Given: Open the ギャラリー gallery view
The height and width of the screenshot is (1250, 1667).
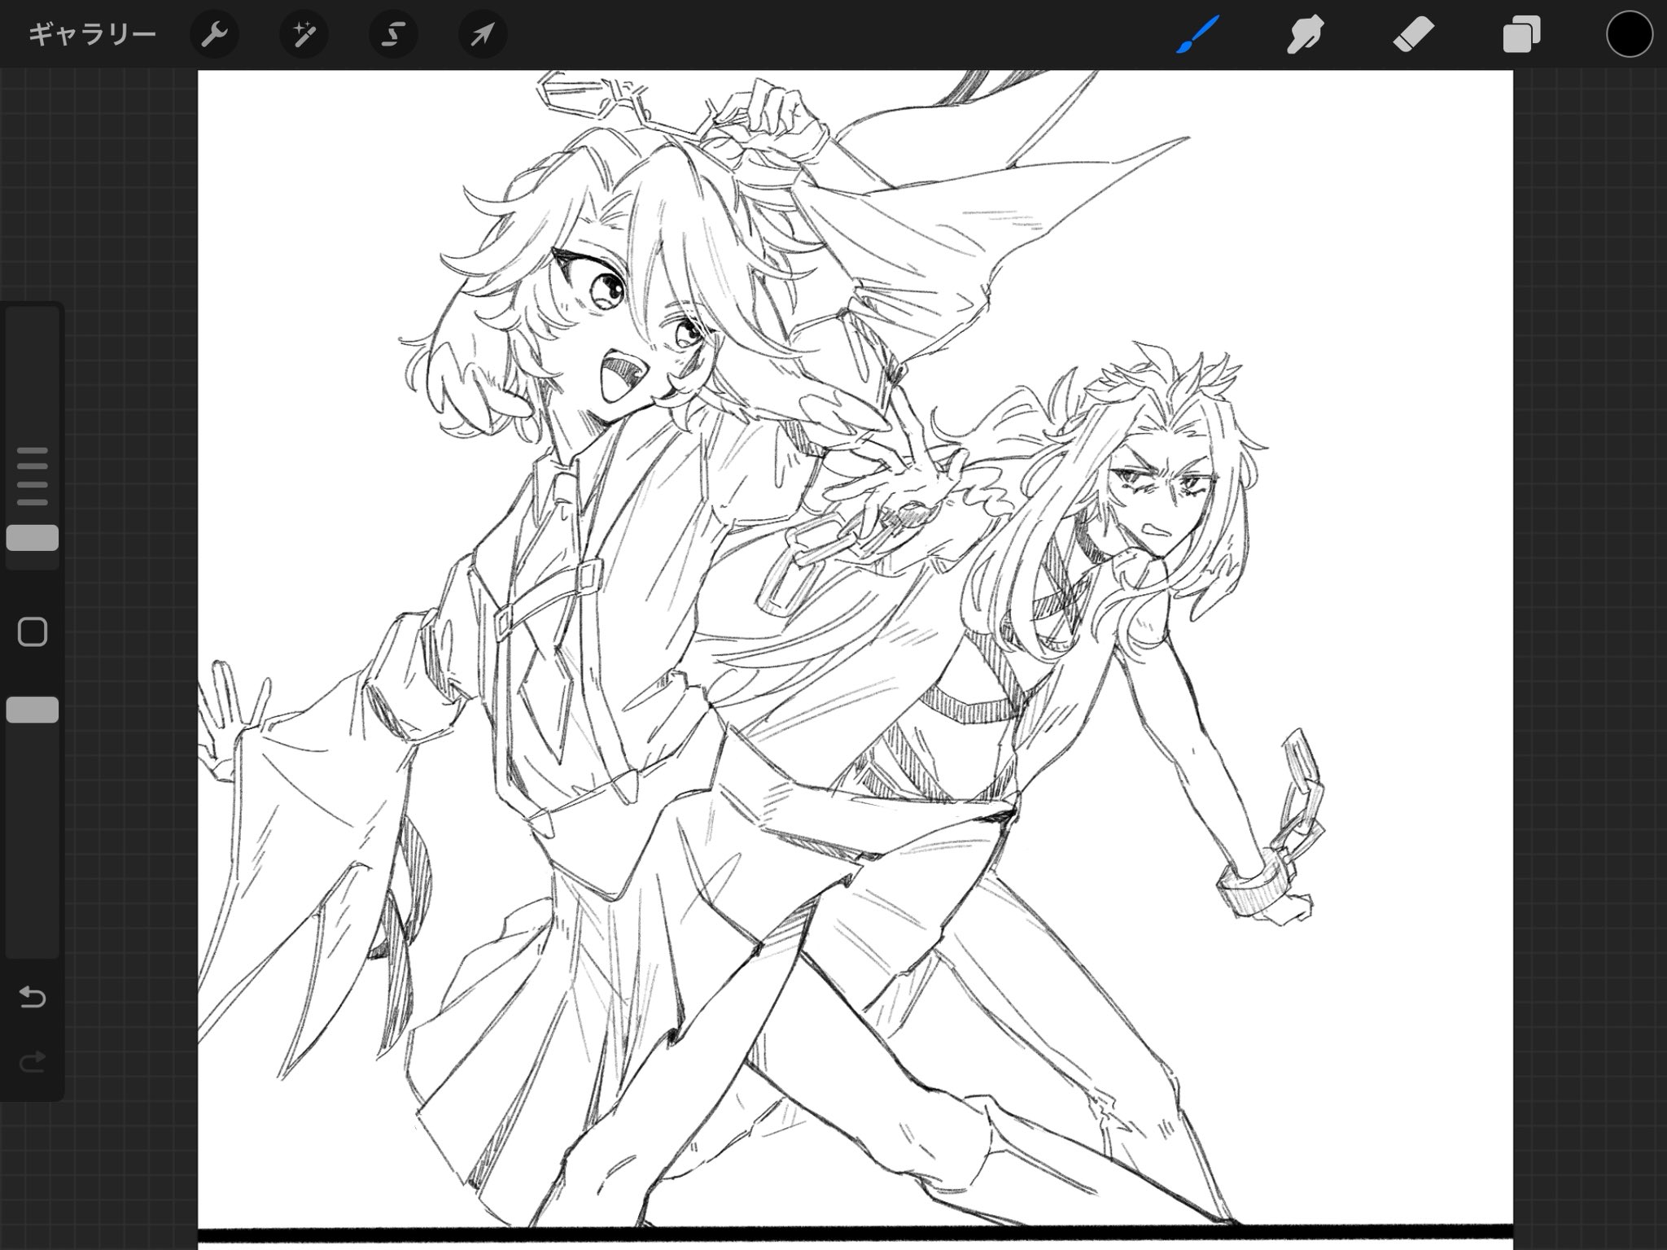Looking at the screenshot, I should pos(92,35).
